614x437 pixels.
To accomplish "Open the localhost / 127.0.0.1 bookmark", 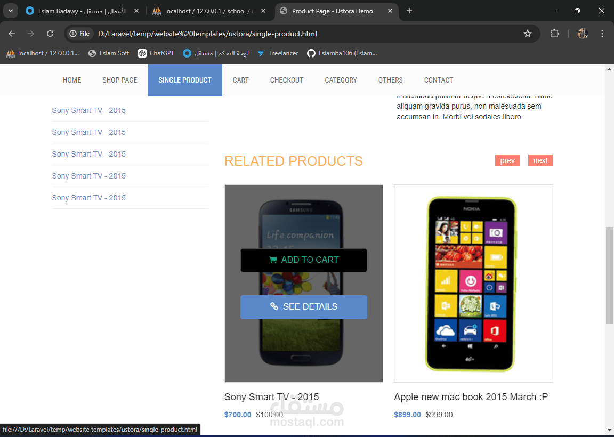I will tap(43, 53).
